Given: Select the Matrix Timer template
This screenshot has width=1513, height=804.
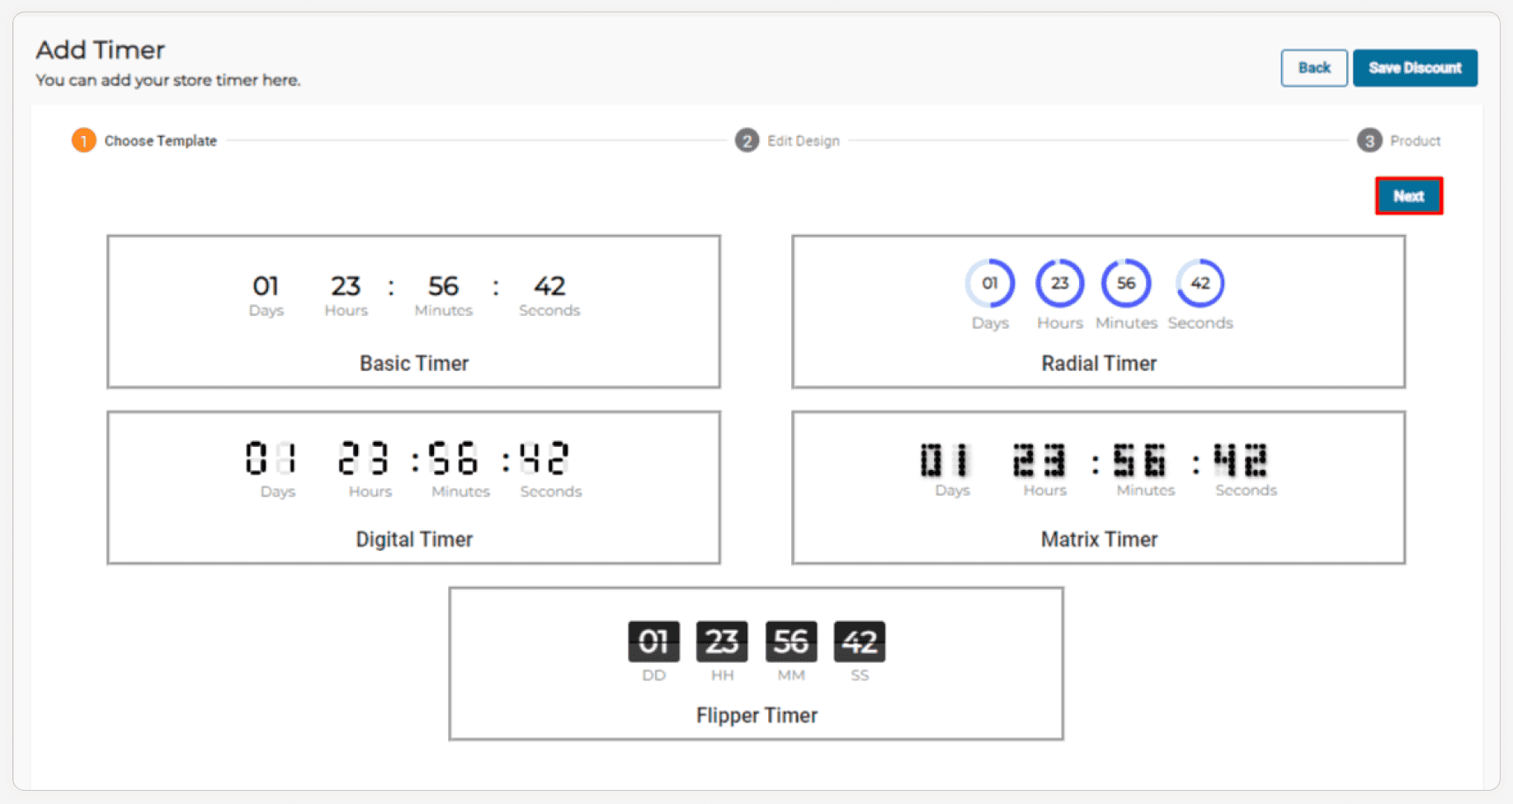Looking at the screenshot, I should pyautogui.click(x=1098, y=487).
